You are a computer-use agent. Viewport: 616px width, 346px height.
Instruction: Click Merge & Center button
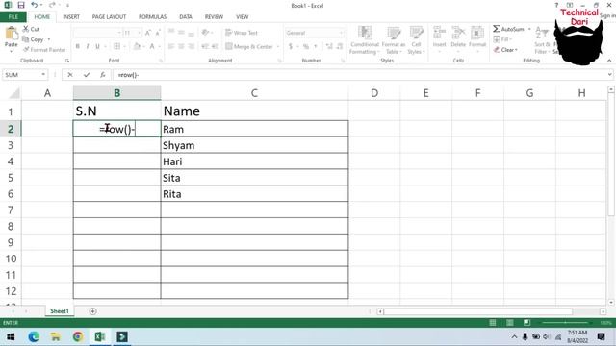point(249,46)
